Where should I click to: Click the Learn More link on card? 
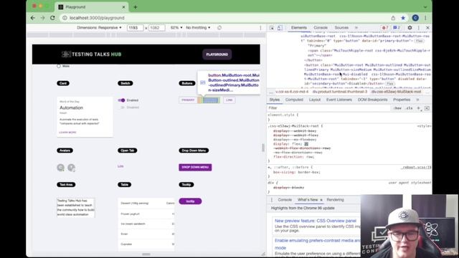tap(67, 133)
